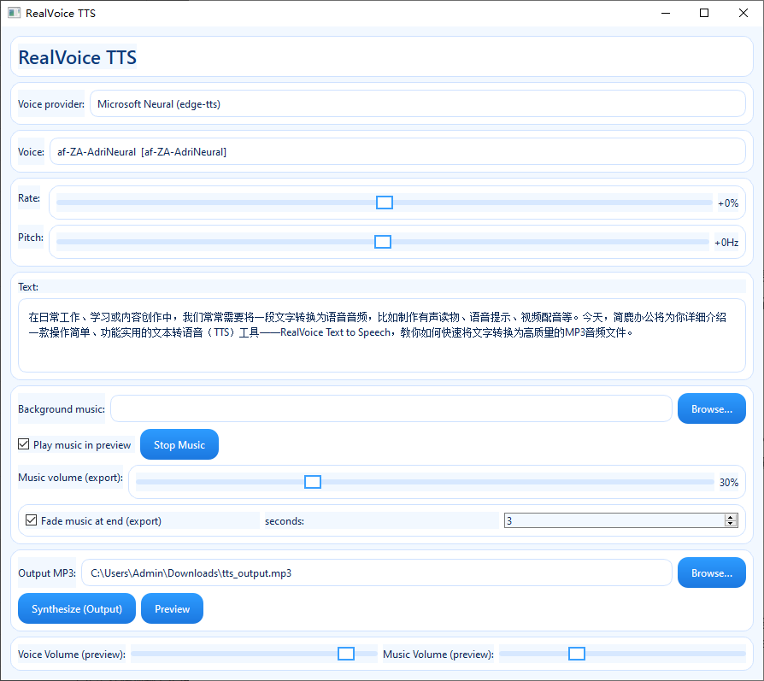This screenshot has height=681, width=764.
Task: Adjust the Rate slider handle
Action: 384,202
